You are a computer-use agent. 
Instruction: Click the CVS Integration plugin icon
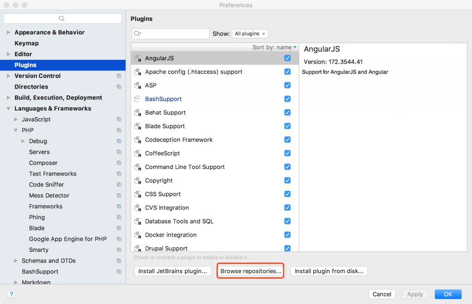tap(138, 208)
